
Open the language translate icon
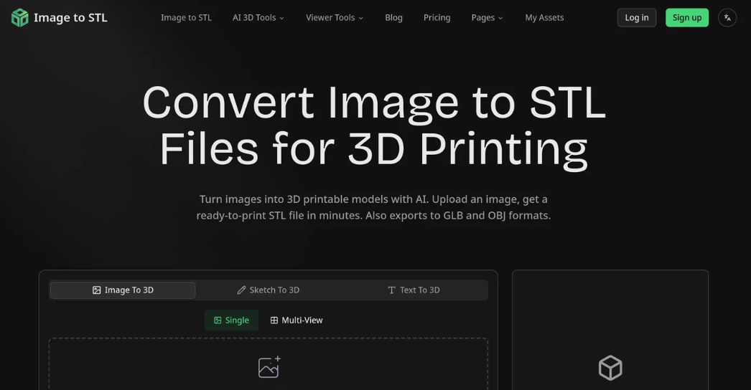pyautogui.click(x=727, y=18)
